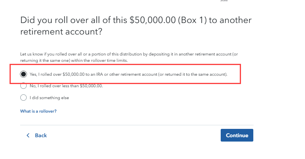Click the horizontal divider above Back
This screenshot has height=159, width=305.
pyautogui.click(x=136, y=125)
